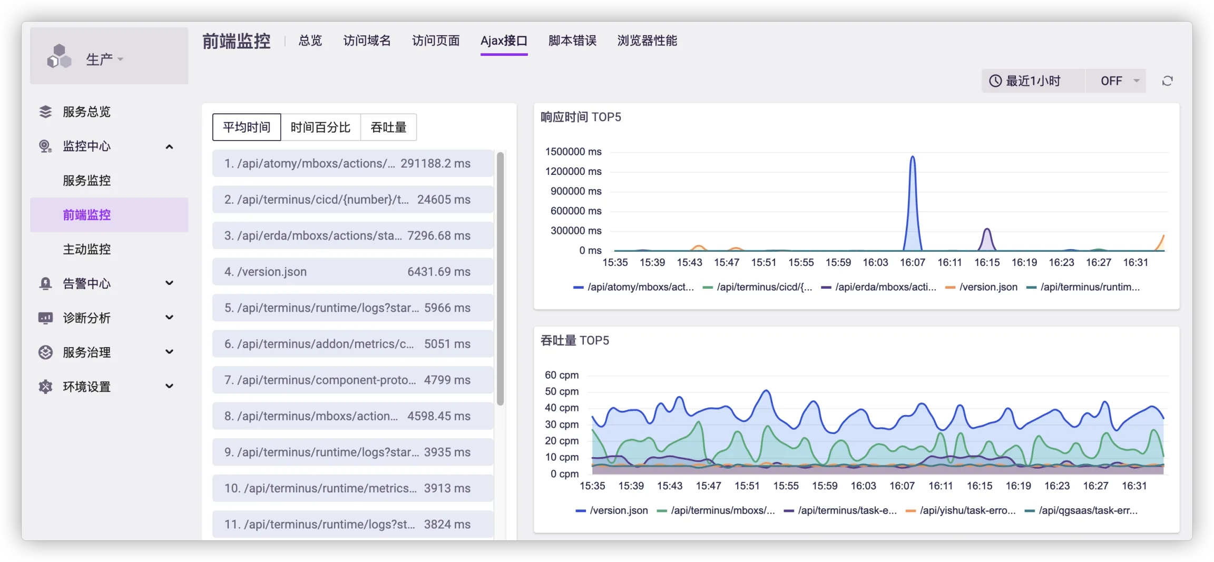Toggle /api/terminus/runtim... legend in response chart
The width and height of the screenshot is (1214, 562).
click(x=1083, y=287)
